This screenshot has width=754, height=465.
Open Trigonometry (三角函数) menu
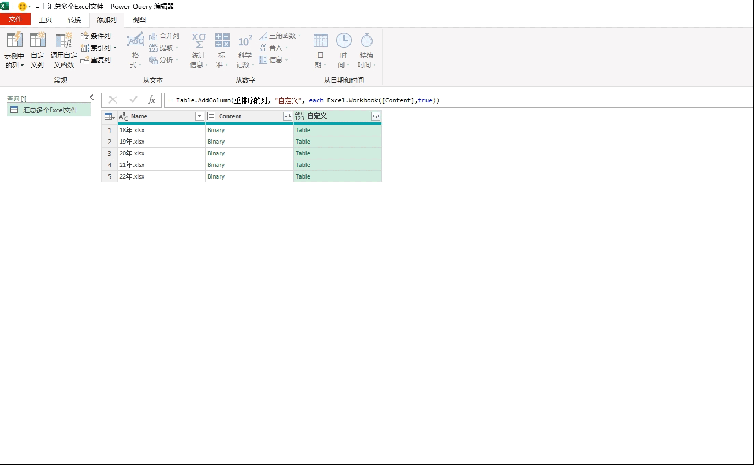click(x=280, y=36)
